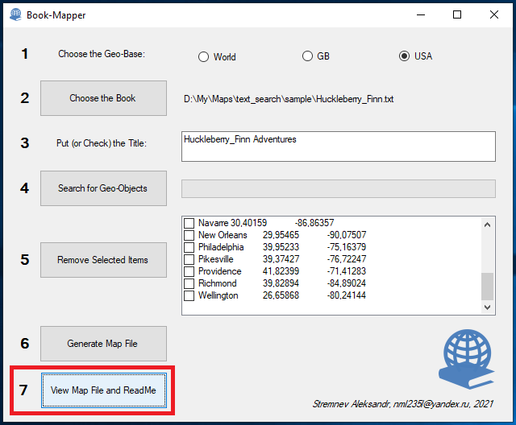Click Generate Map File button

[x=103, y=344]
